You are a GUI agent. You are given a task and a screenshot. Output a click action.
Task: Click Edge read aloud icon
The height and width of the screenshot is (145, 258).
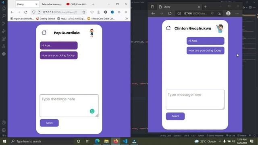[212, 13]
